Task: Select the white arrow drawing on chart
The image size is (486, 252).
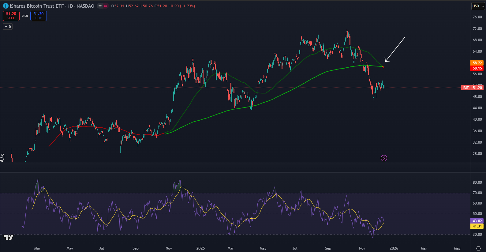Action: [x=395, y=49]
